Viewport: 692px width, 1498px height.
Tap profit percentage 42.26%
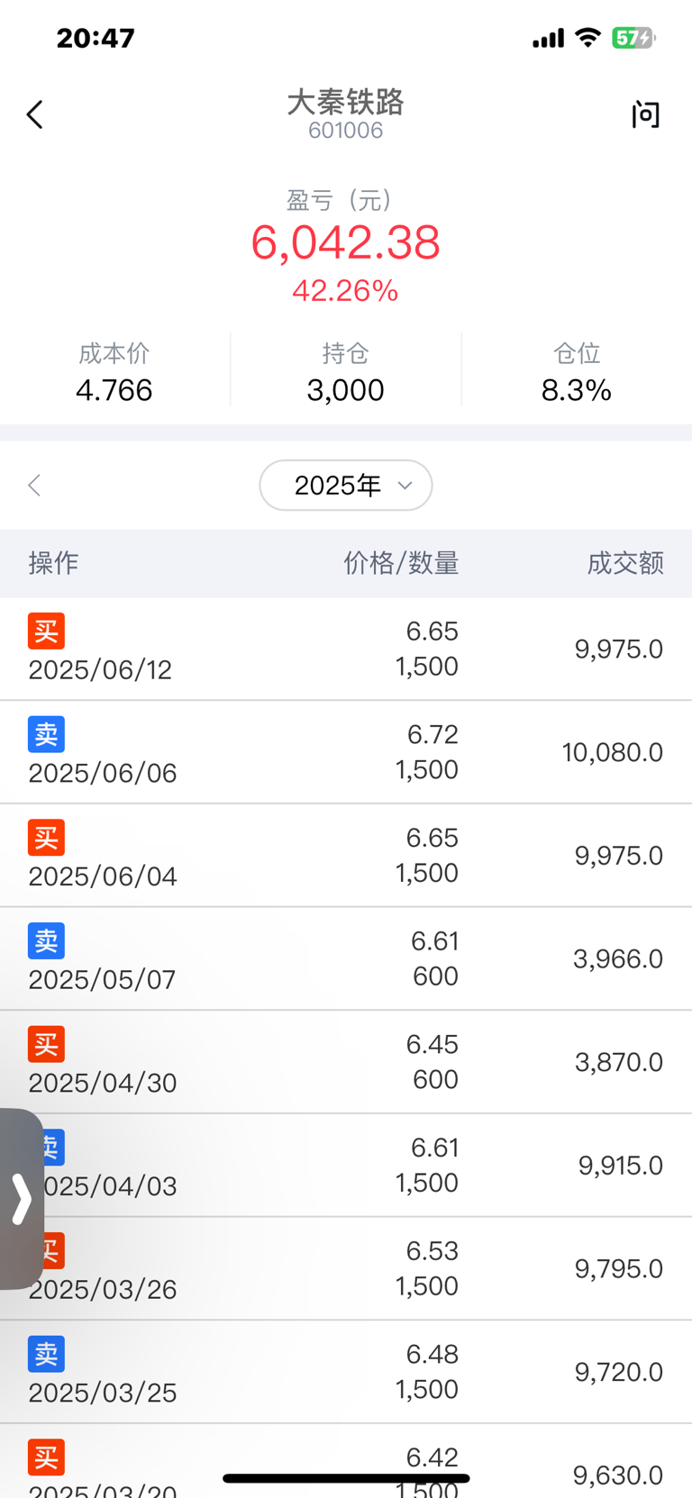pos(346,291)
